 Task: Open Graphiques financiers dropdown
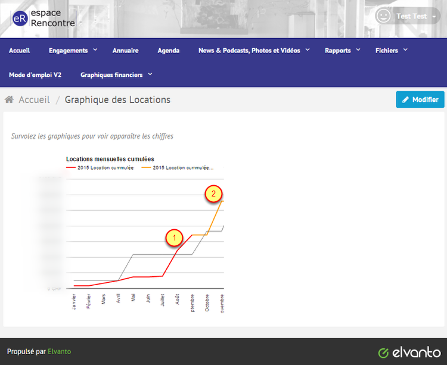click(116, 75)
